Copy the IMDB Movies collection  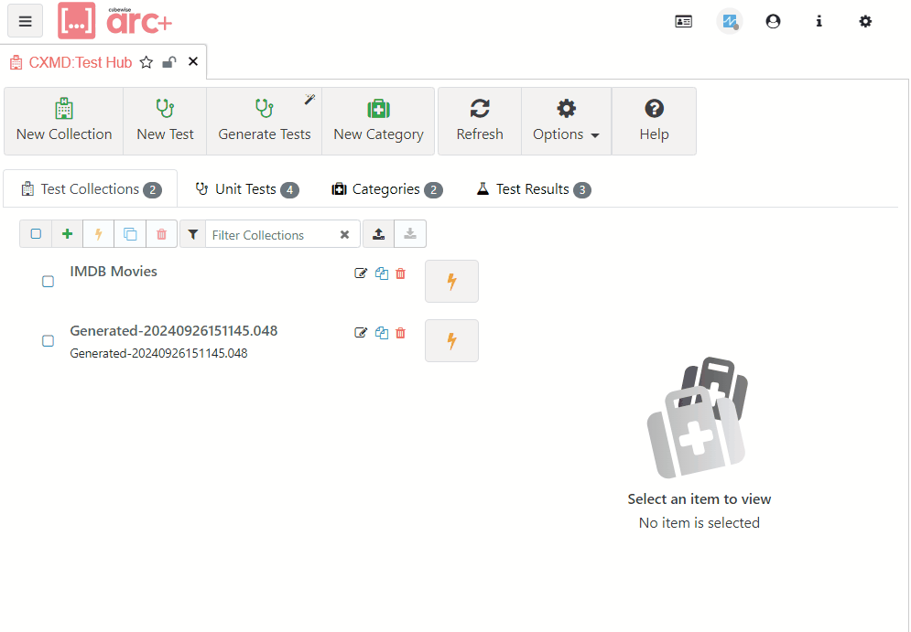(x=382, y=273)
